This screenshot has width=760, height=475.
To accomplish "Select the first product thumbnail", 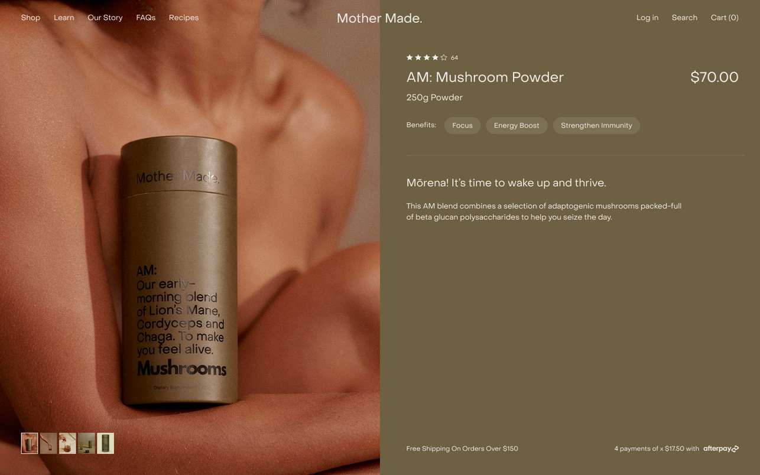I will pyautogui.click(x=30, y=443).
